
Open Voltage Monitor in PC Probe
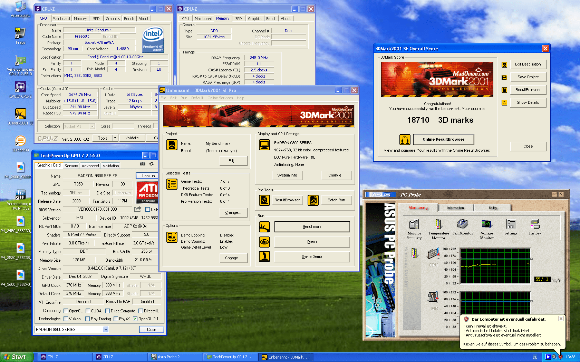pos(487,229)
